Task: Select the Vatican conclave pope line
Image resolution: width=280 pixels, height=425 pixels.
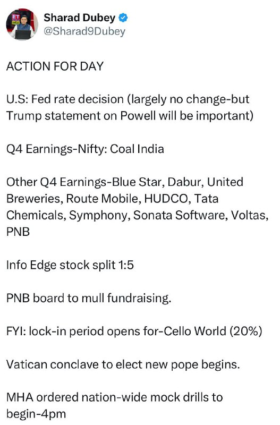Action: click(x=123, y=364)
